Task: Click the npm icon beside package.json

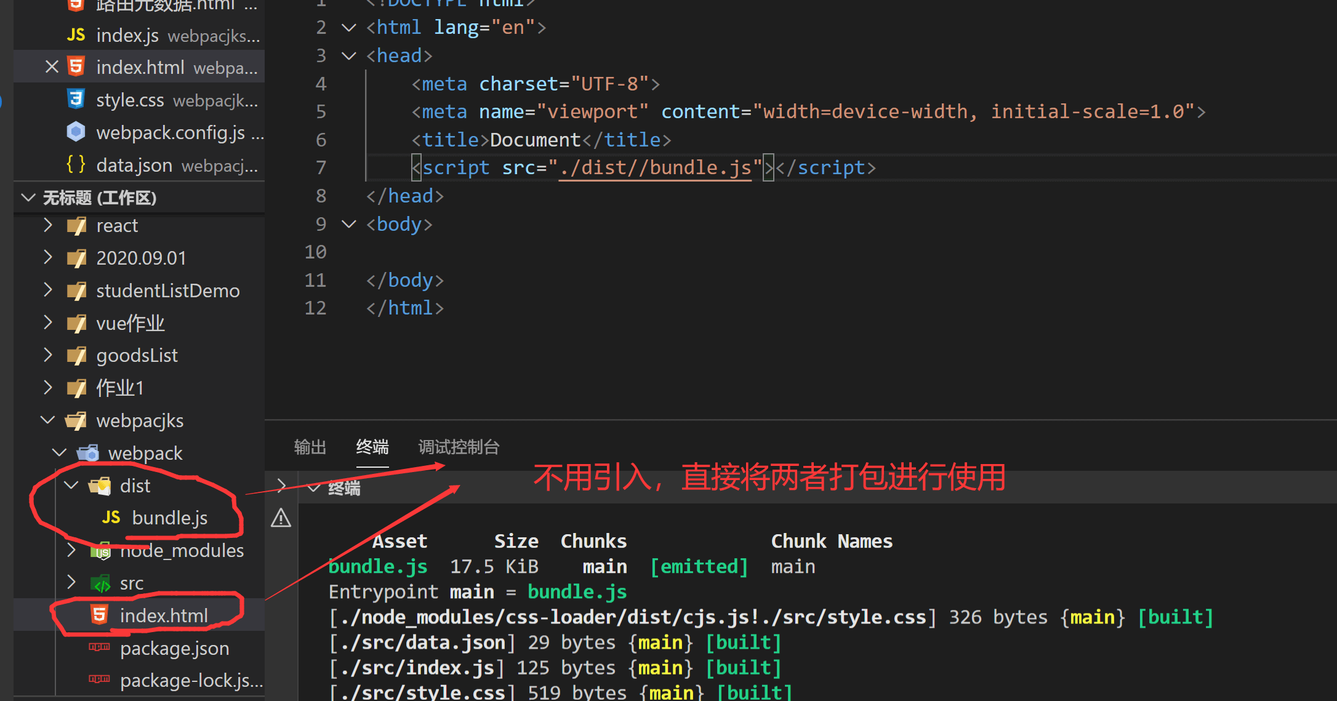Action: tap(100, 647)
